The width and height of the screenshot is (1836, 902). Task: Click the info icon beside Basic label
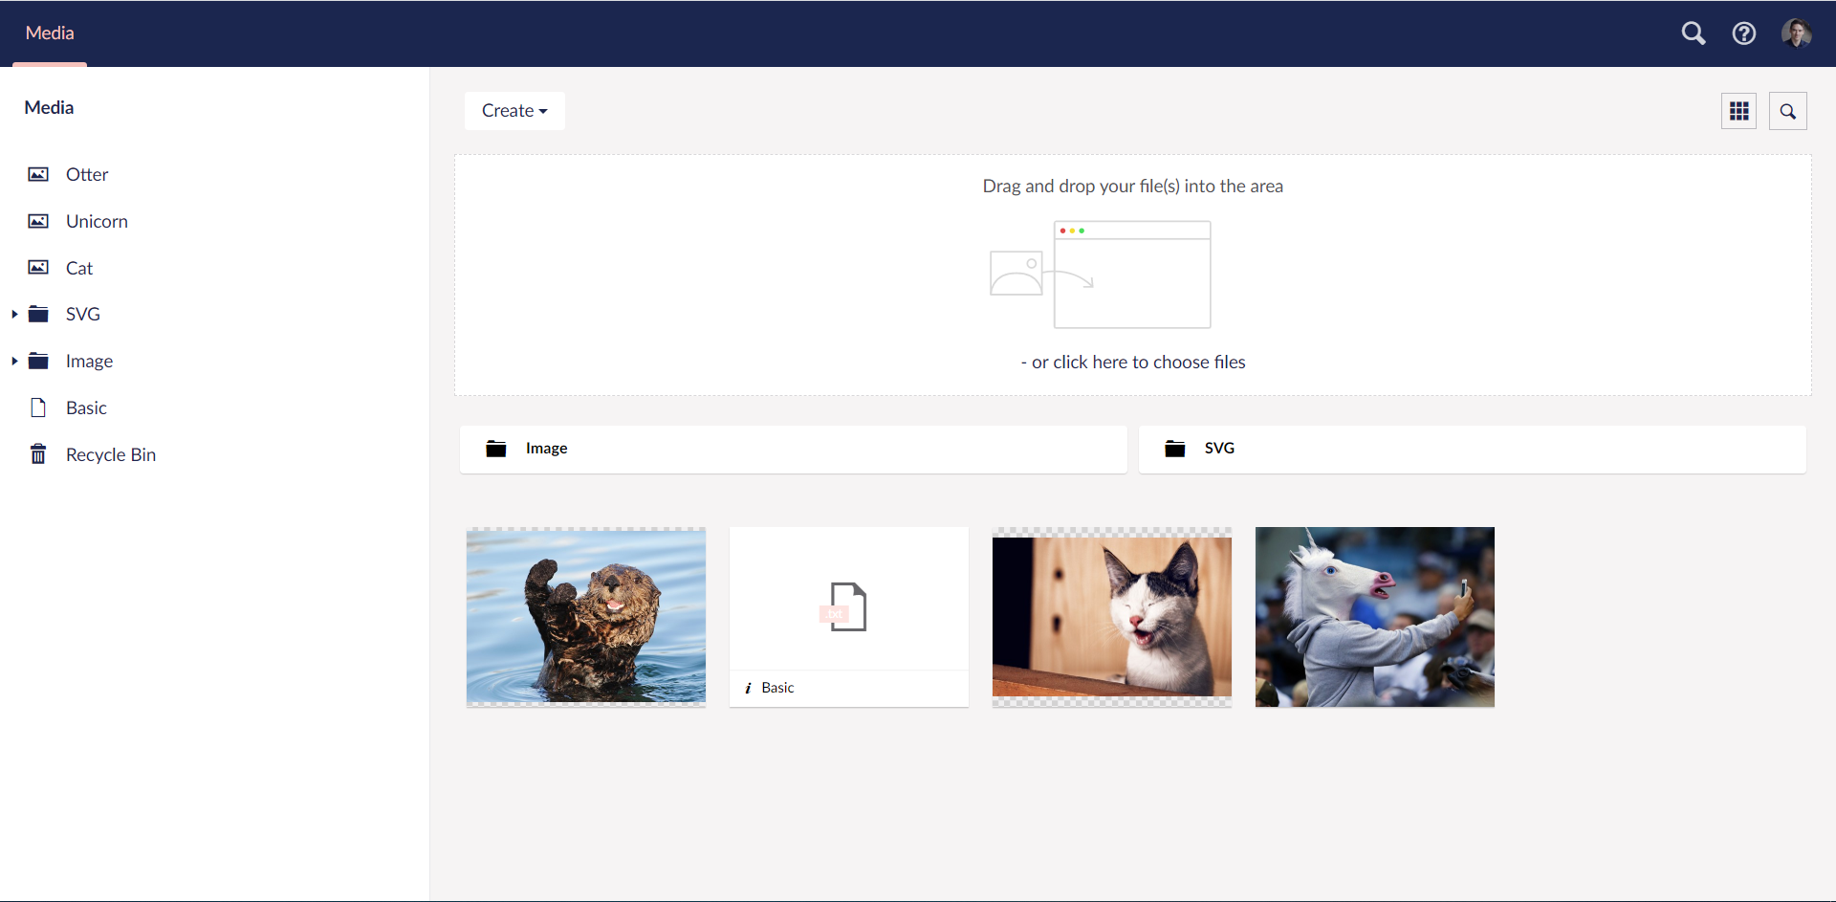tap(748, 688)
